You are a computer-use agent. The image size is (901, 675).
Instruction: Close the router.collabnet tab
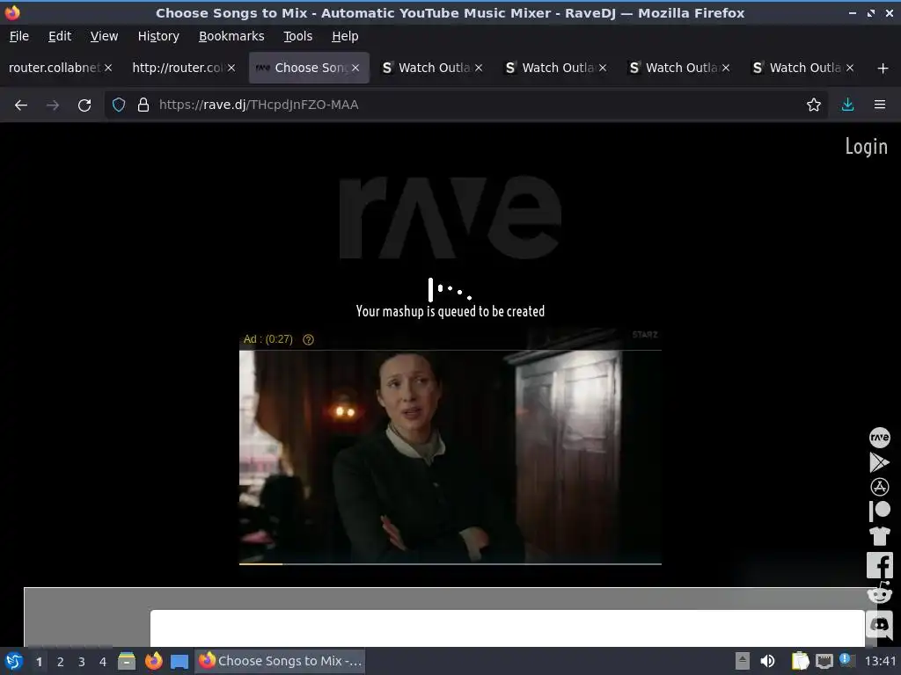(108, 68)
